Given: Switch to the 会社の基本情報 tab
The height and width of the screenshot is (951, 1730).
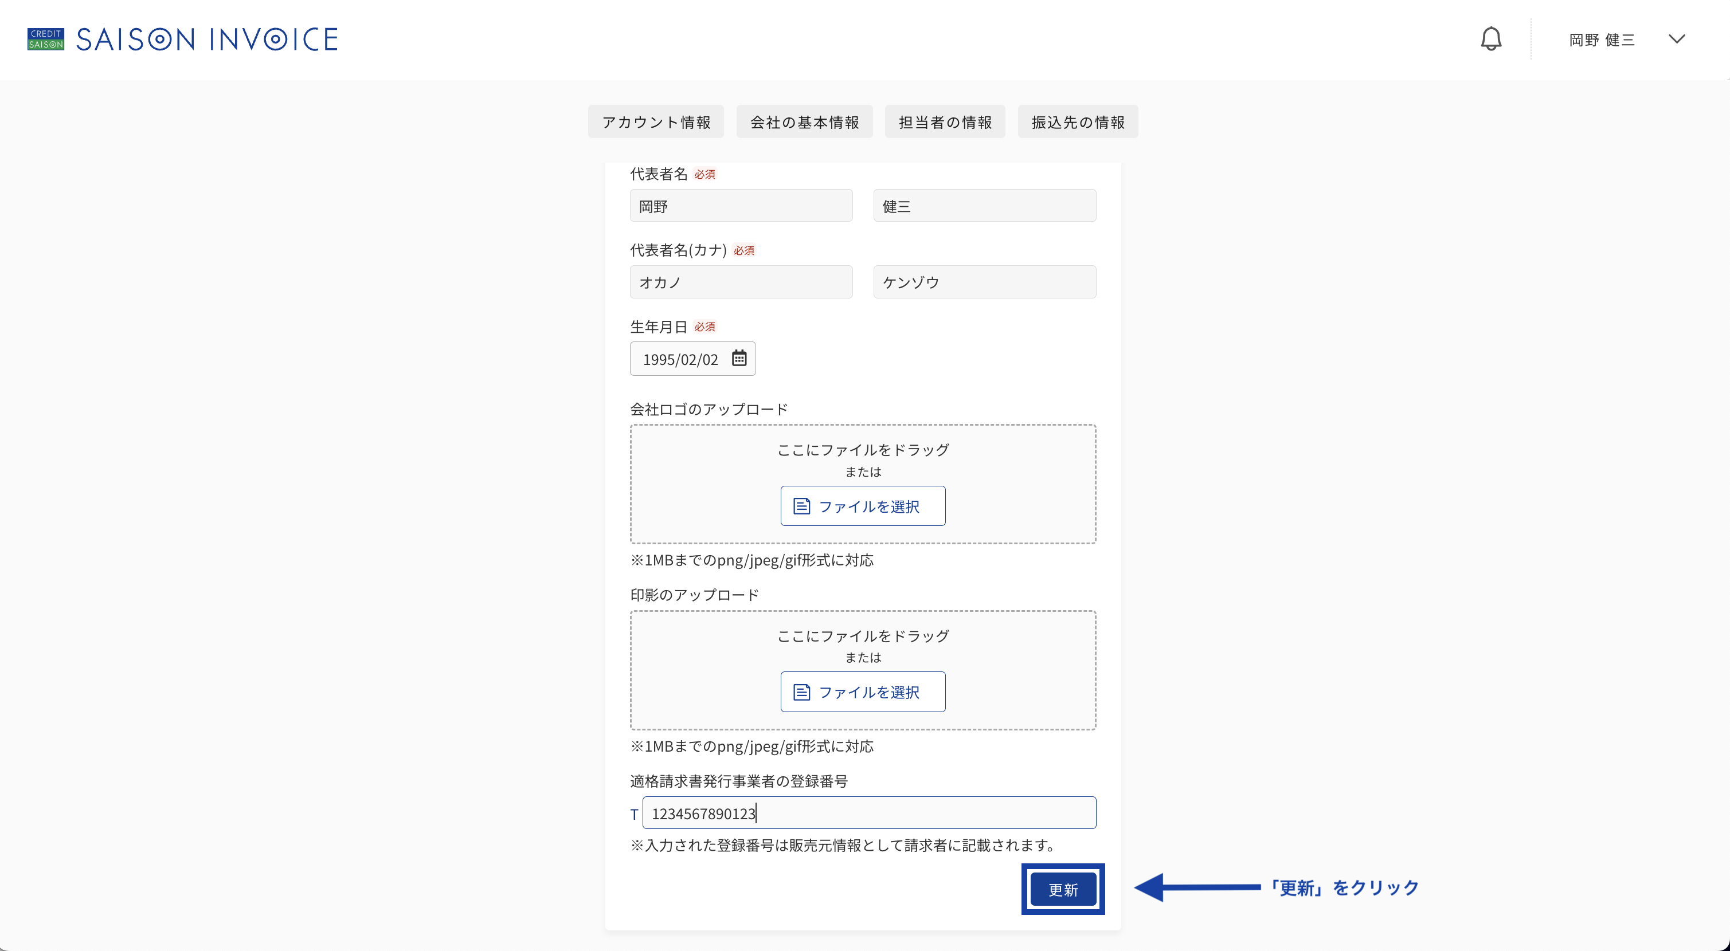Looking at the screenshot, I should 805,121.
